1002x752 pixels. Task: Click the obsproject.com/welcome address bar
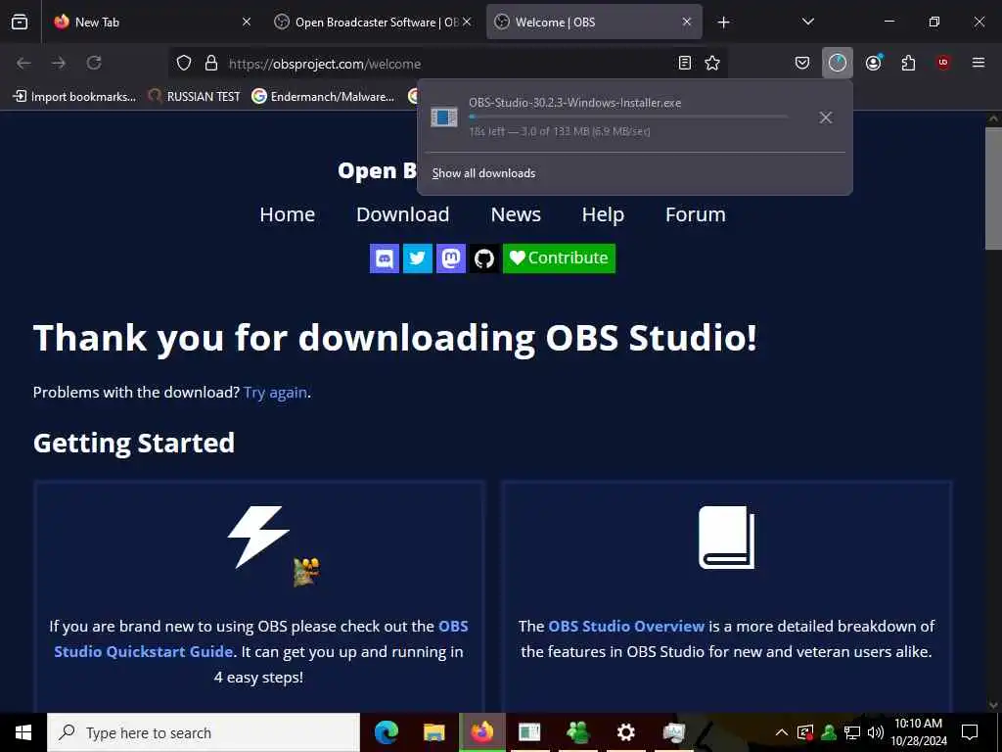[447, 64]
